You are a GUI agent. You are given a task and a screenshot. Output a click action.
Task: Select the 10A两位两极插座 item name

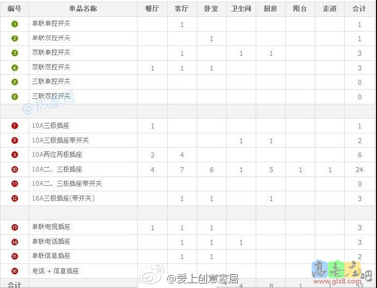pos(57,154)
